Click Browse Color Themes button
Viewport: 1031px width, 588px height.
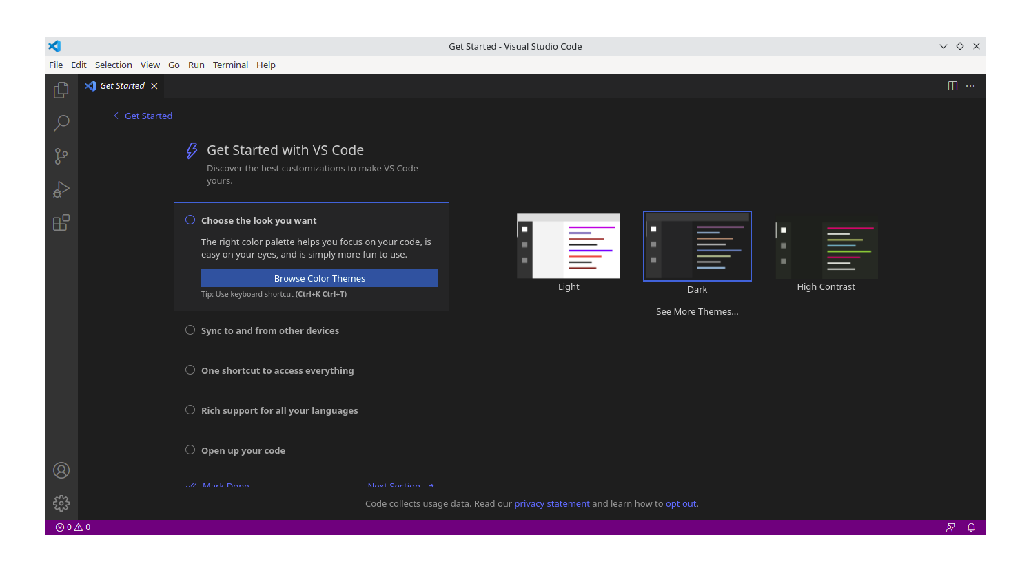(320, 278)
